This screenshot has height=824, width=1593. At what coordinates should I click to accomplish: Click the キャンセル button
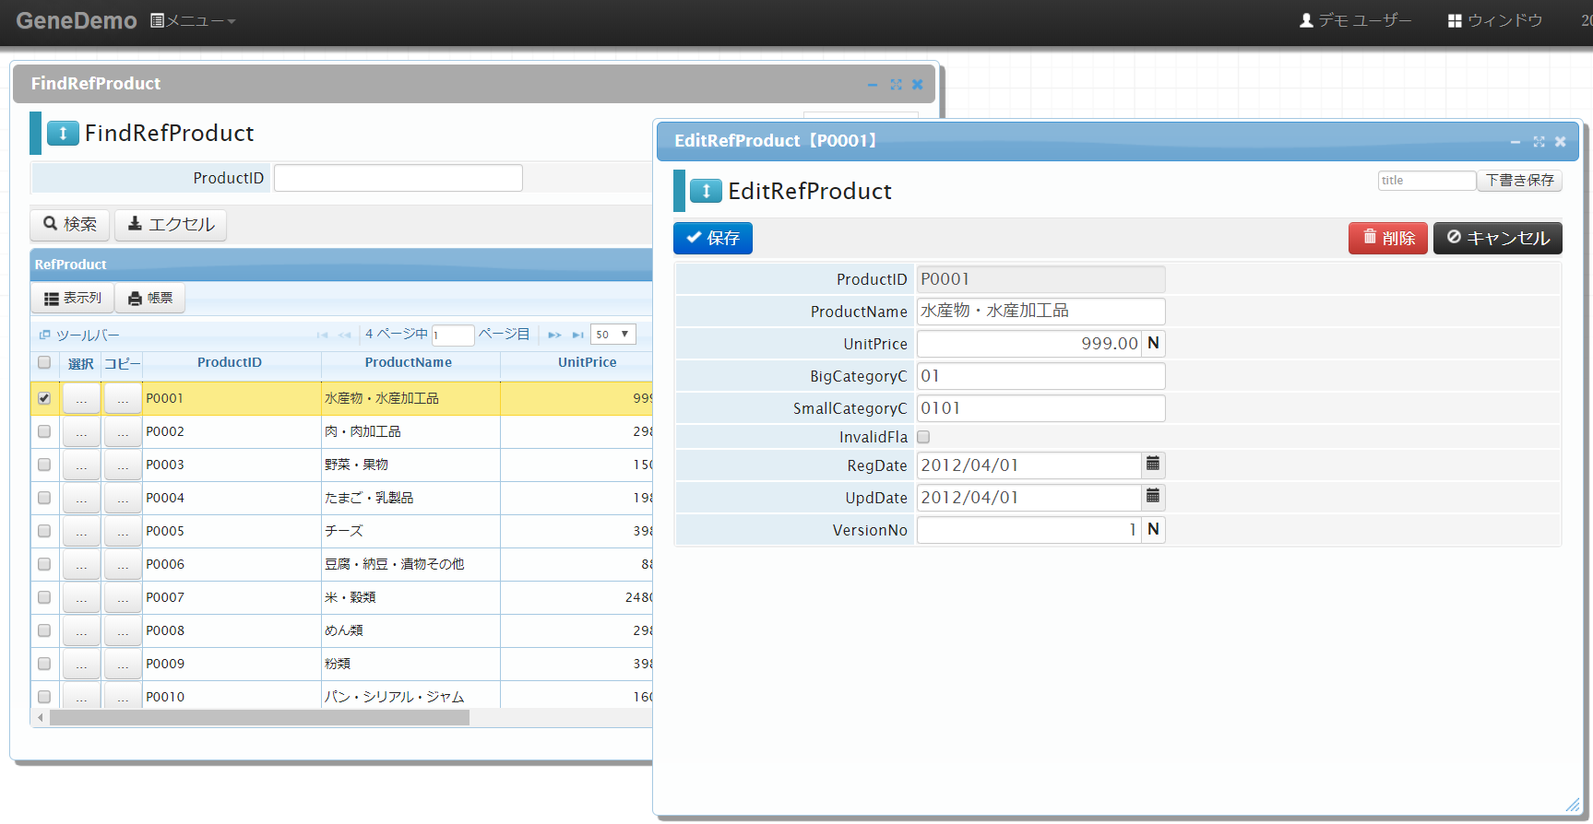click(1498, 238)
